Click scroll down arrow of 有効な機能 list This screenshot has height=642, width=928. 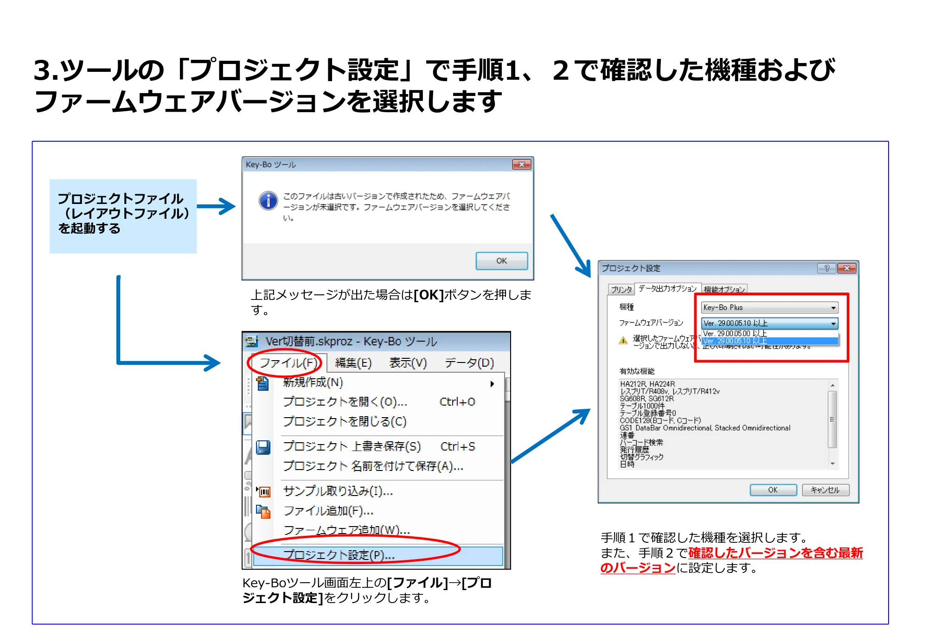[x=832, y=464]
